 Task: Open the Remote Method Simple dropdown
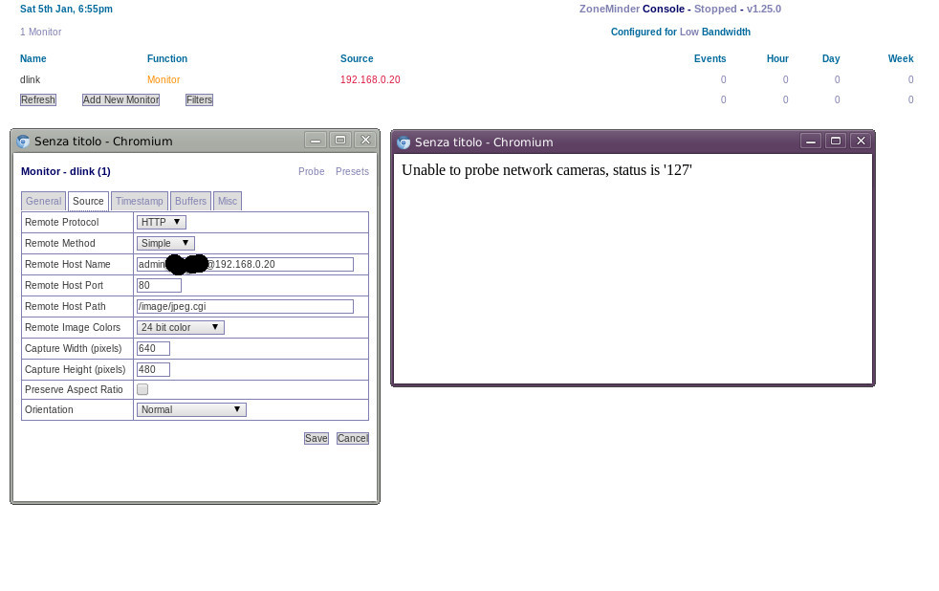point(165,243)
